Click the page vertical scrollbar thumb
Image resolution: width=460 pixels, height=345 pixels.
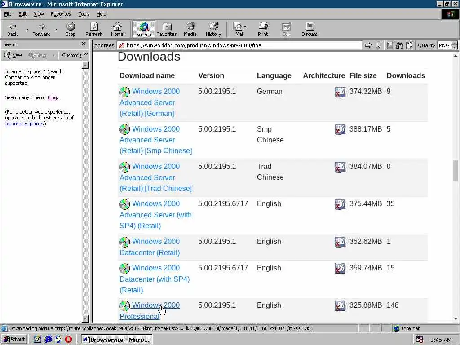(456, 171)
